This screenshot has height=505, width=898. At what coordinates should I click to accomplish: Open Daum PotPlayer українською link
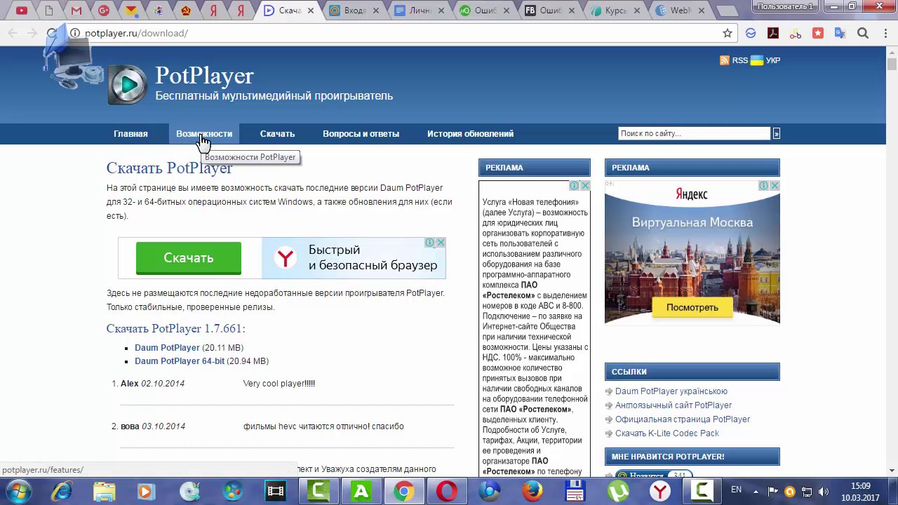tap(671, 391)
